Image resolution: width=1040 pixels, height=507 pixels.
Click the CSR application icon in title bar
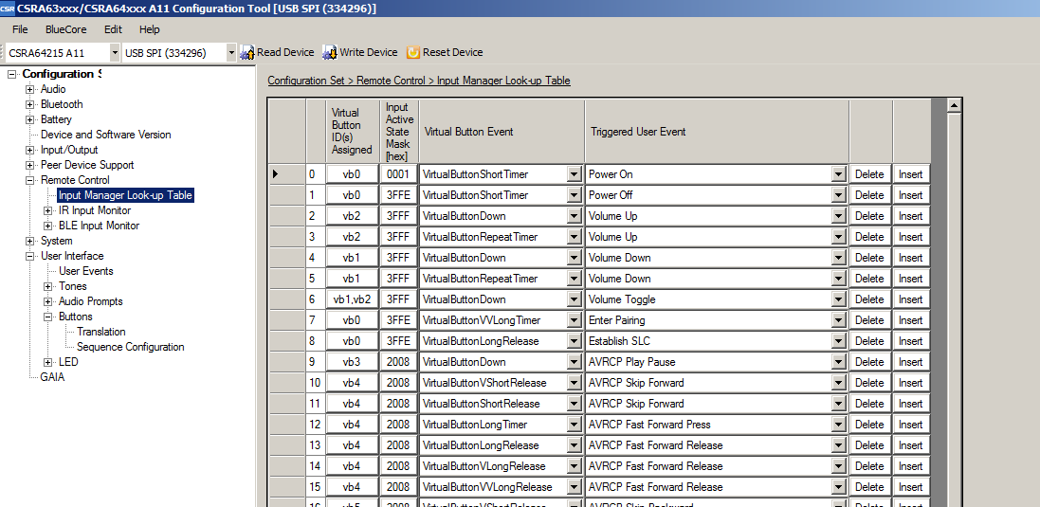(8, 9)
